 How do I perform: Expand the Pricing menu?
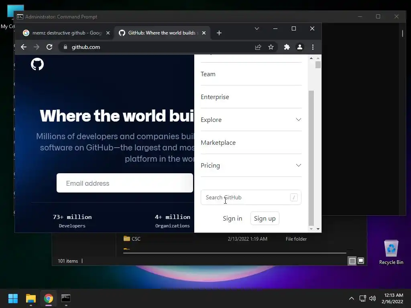[251, 166]
